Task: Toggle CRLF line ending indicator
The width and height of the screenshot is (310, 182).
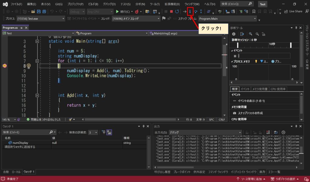Action: pos(222,119)
